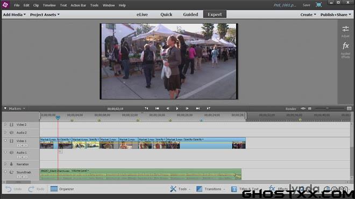355x199 pixels.
Task: Open the Window menu
Action: click(x=109, y=5)
